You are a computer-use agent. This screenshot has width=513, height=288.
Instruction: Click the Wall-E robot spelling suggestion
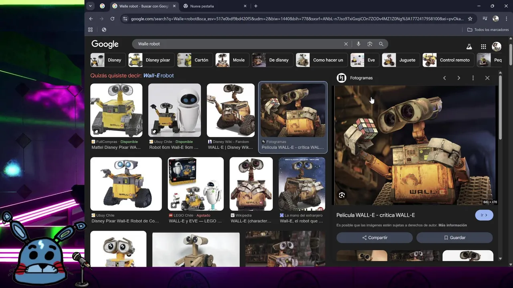coord(158,76)
